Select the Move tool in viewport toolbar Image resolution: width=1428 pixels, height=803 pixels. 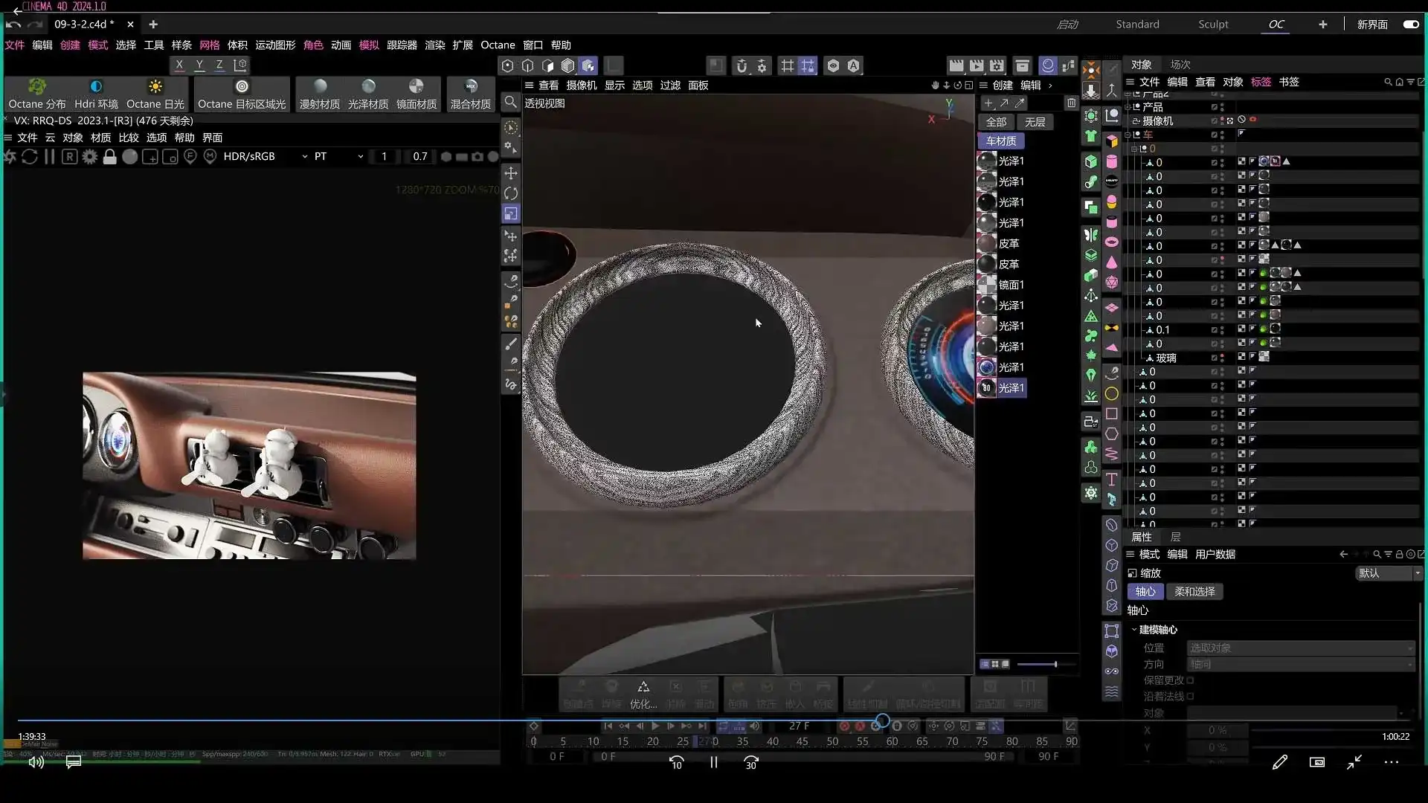(511, 173)
